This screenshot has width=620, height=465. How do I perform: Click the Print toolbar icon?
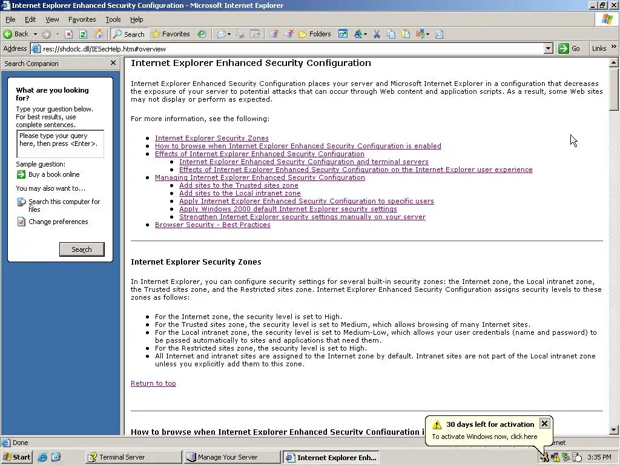tap(240, 34)
